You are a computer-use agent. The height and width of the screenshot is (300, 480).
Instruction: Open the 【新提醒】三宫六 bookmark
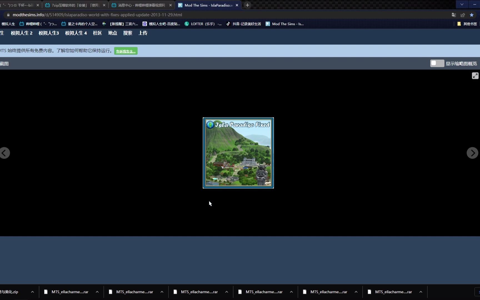coord(120,24)
